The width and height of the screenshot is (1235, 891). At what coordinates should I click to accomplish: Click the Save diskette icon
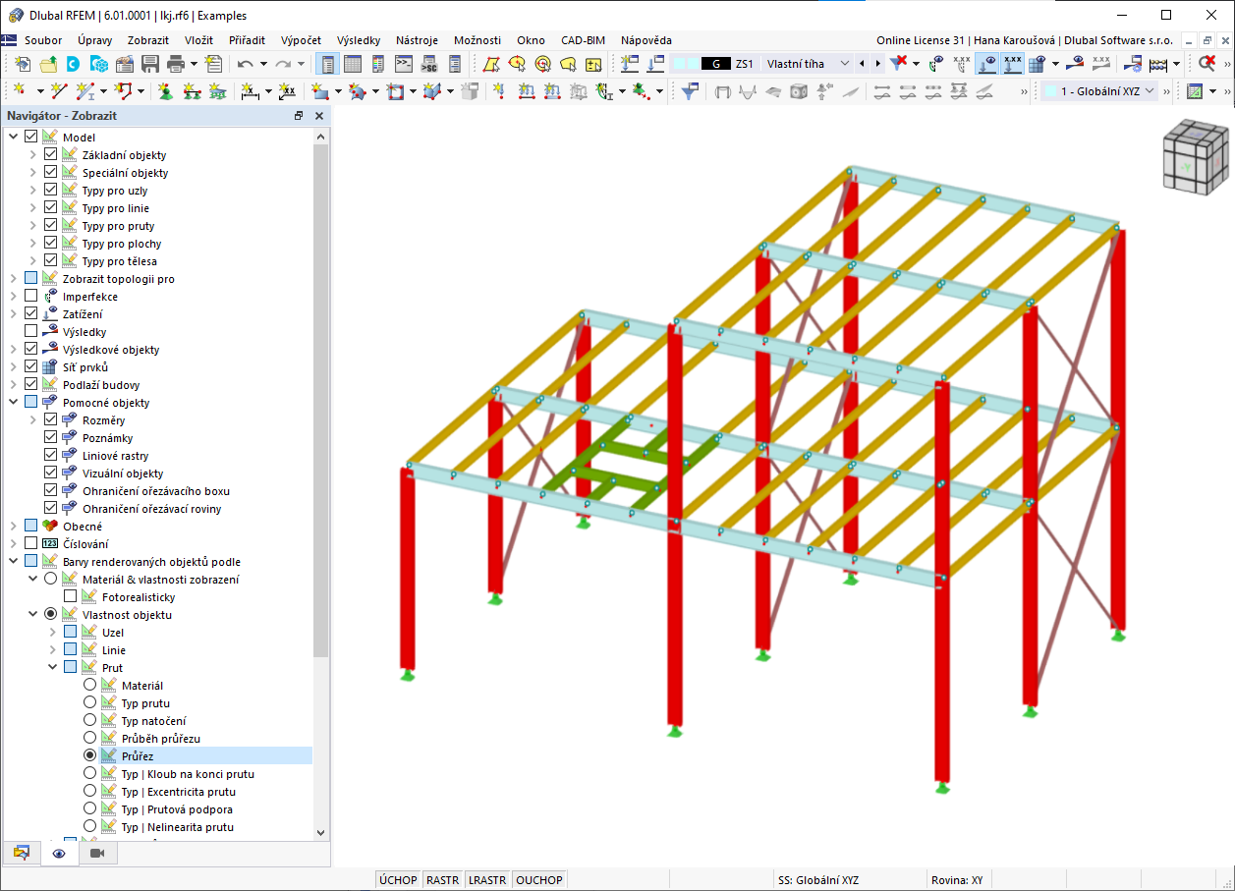[150, 64]
